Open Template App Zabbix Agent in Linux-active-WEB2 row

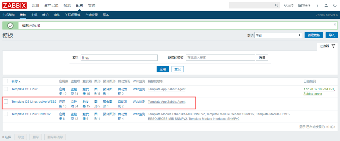[167, 102]
